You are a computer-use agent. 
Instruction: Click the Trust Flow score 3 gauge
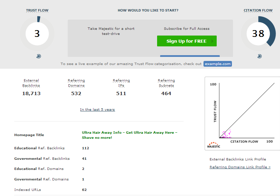(x=37, y=34)
